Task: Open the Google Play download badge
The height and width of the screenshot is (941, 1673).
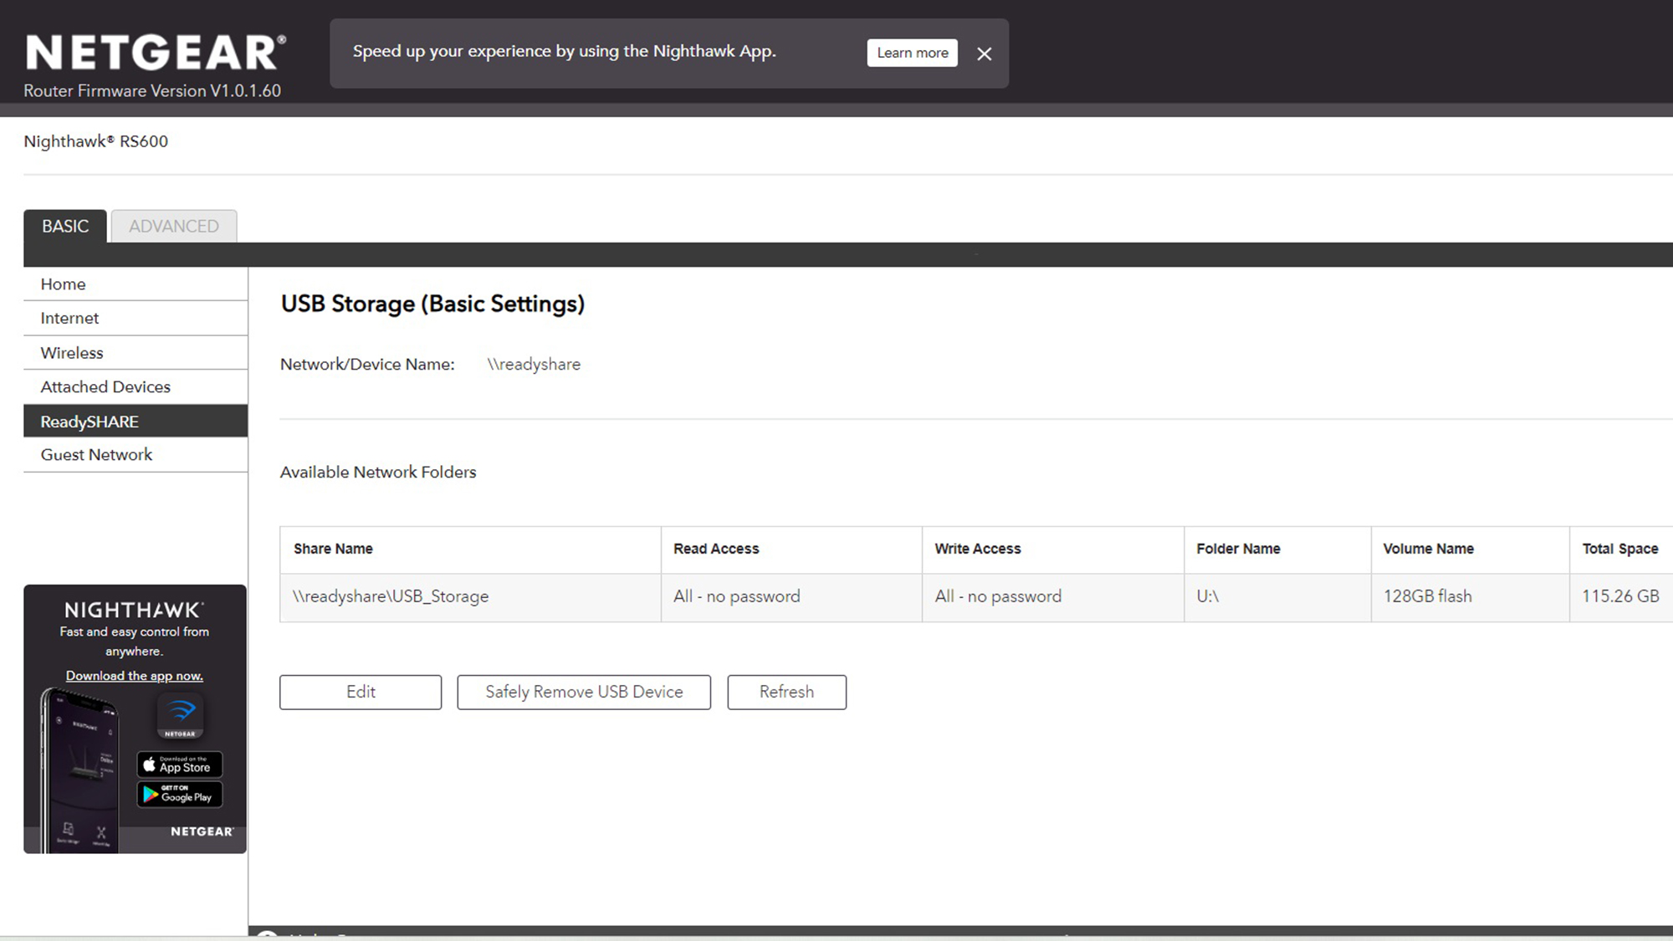Action: [x=180, y=794]
